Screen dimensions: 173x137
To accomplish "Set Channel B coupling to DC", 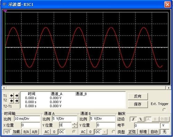I will coord(98,132).
